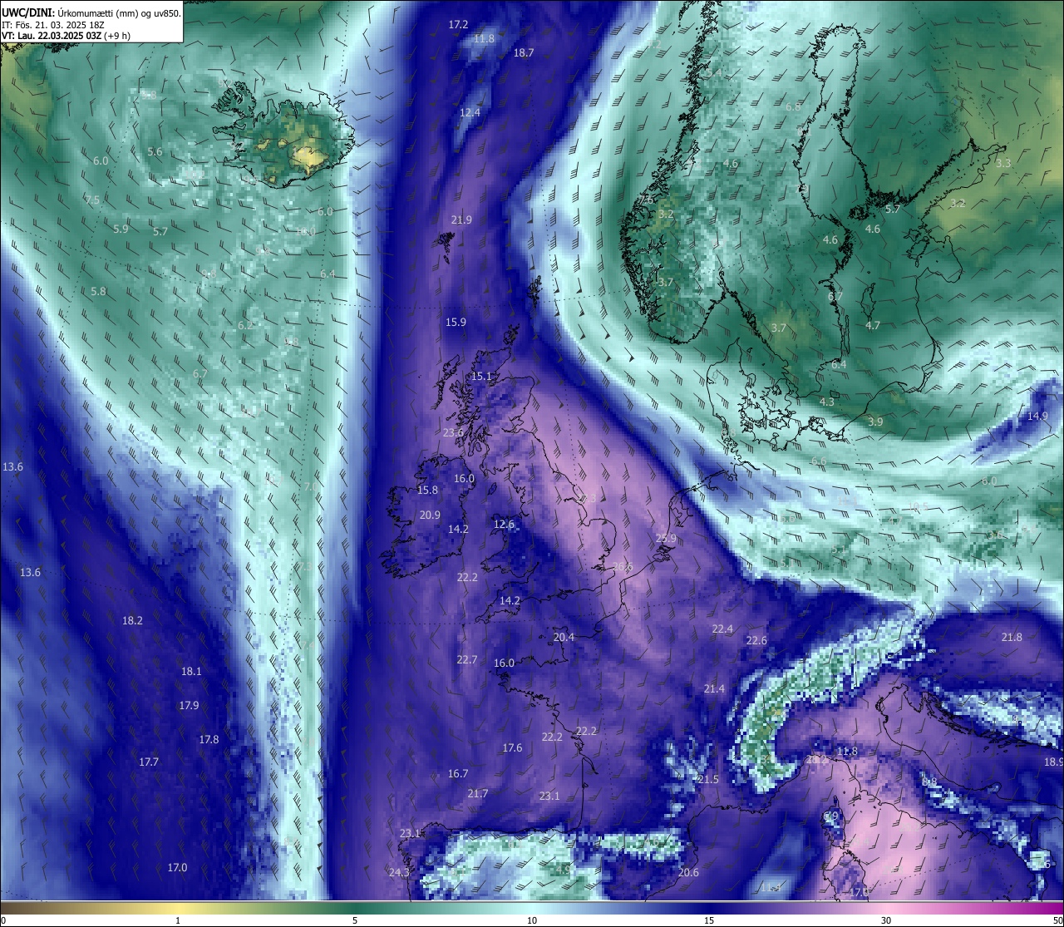The width and height of the screenshot is (1064, 927).
Task: Click the 4.7 value over the Baltic
Action: pos(872,326)
